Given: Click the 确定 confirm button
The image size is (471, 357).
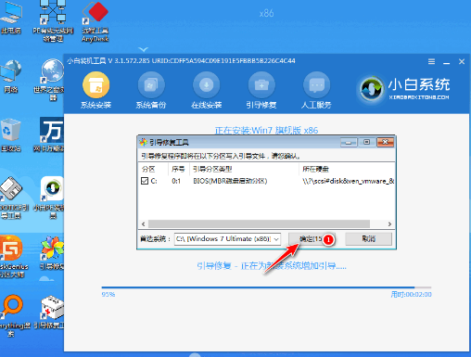Looking at the screenshot, I should (x=312, y=239).
